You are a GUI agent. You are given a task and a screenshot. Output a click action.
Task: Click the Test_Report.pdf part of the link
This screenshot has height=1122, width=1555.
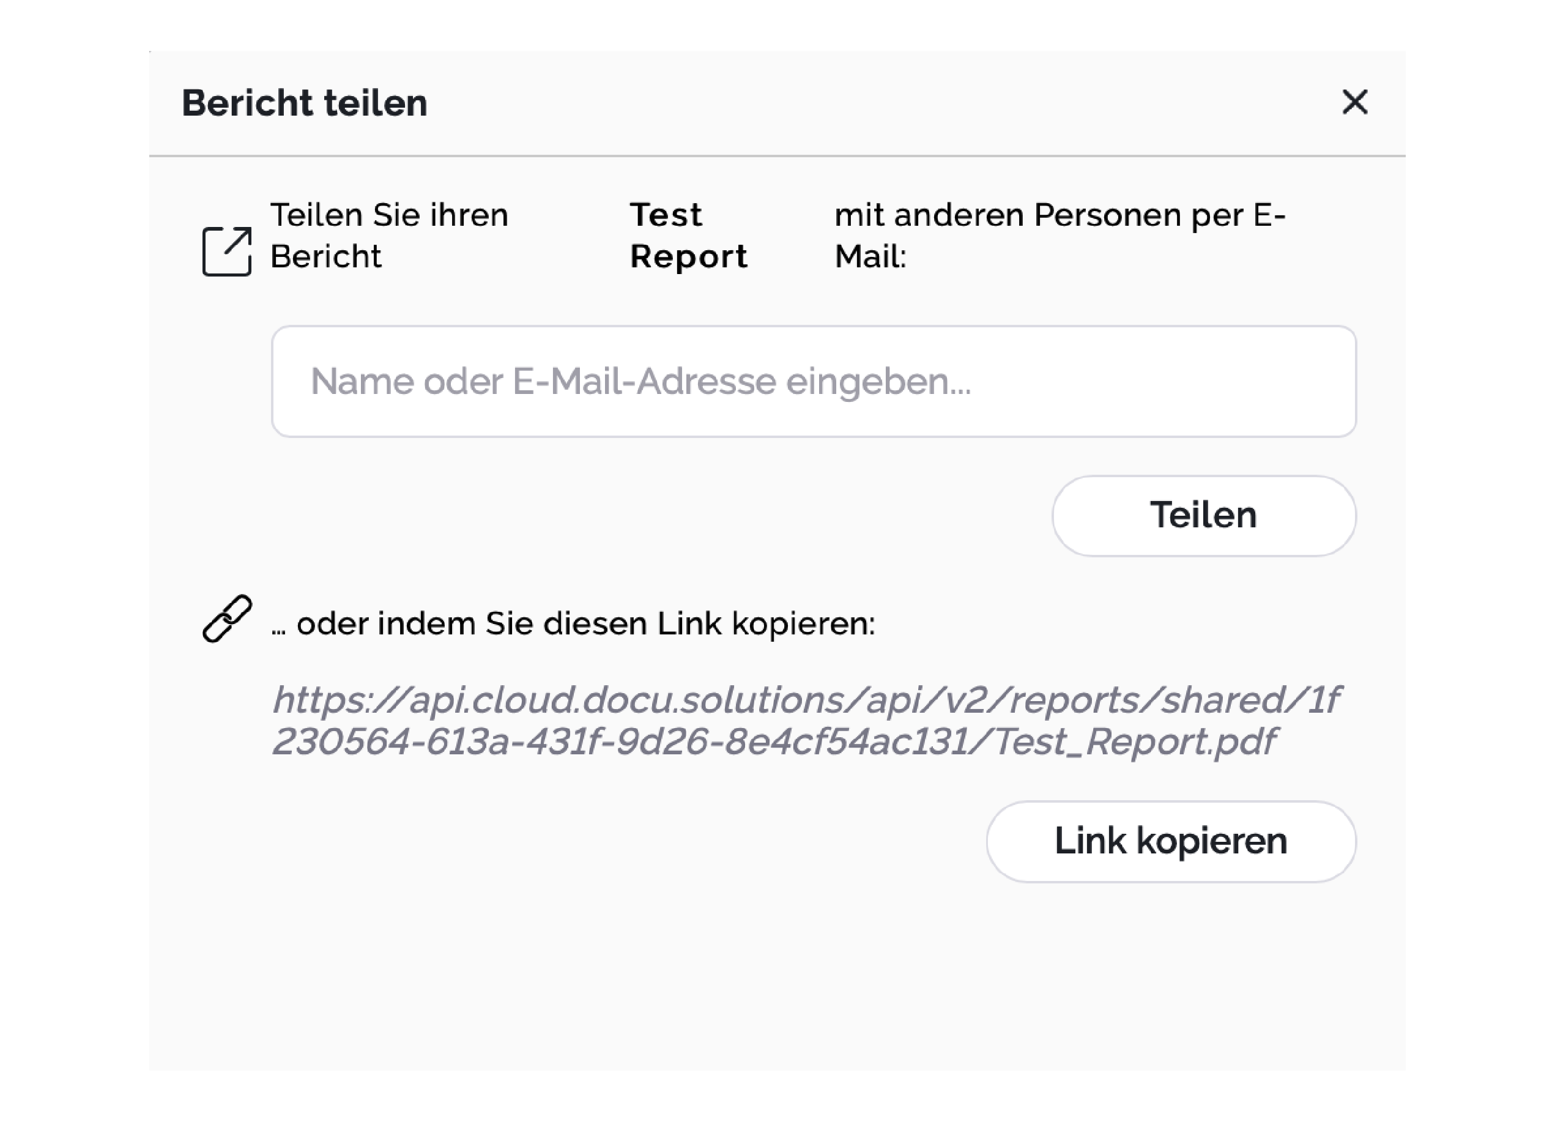coord(1135,741)
